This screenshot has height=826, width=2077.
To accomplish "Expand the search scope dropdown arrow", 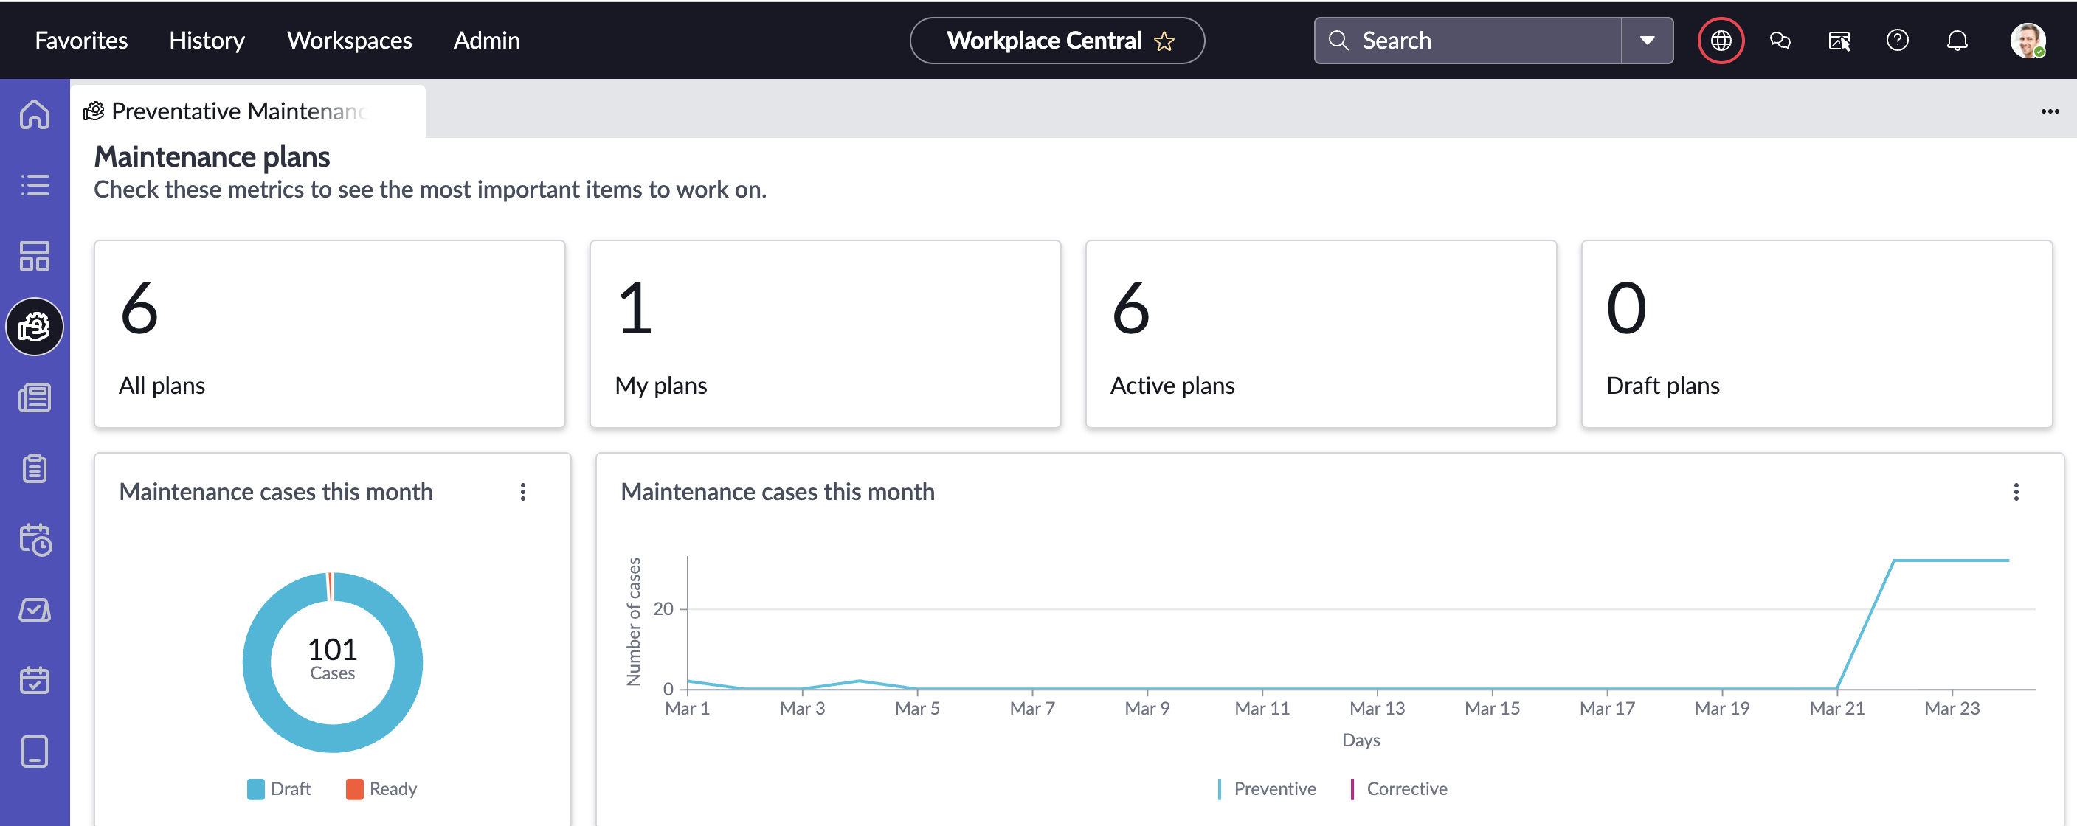I will click(1648, 41).
